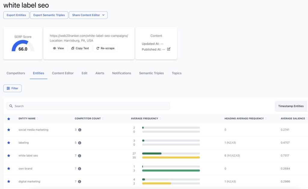
Task: Click the edit pencil icon next to Published At
Action: [168, 50]
